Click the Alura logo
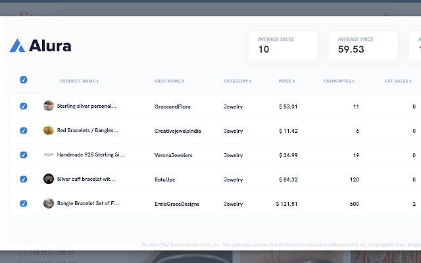The height and width of the screenshot is (263, 421). [41, 45]
